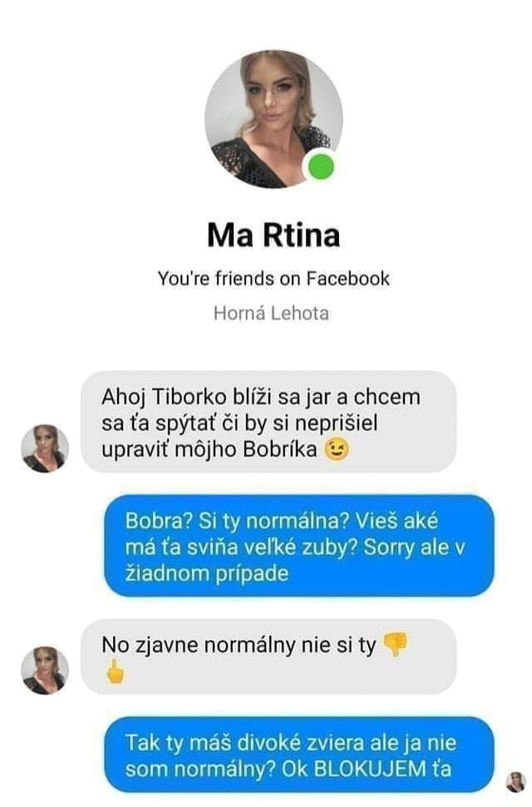This screenshot has width=532, height=807.
Task: Click the avatar beside the Bobríka message
Action: point(45,448)
